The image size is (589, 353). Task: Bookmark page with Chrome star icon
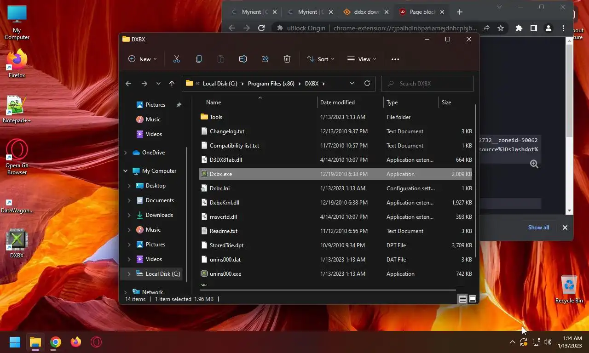coord(501,28)
